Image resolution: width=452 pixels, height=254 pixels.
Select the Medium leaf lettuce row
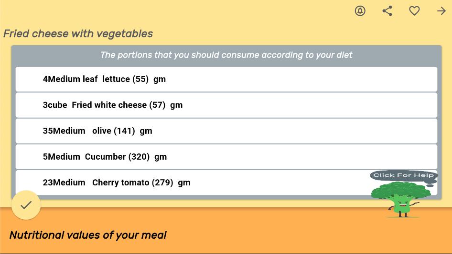click(226, 79)
